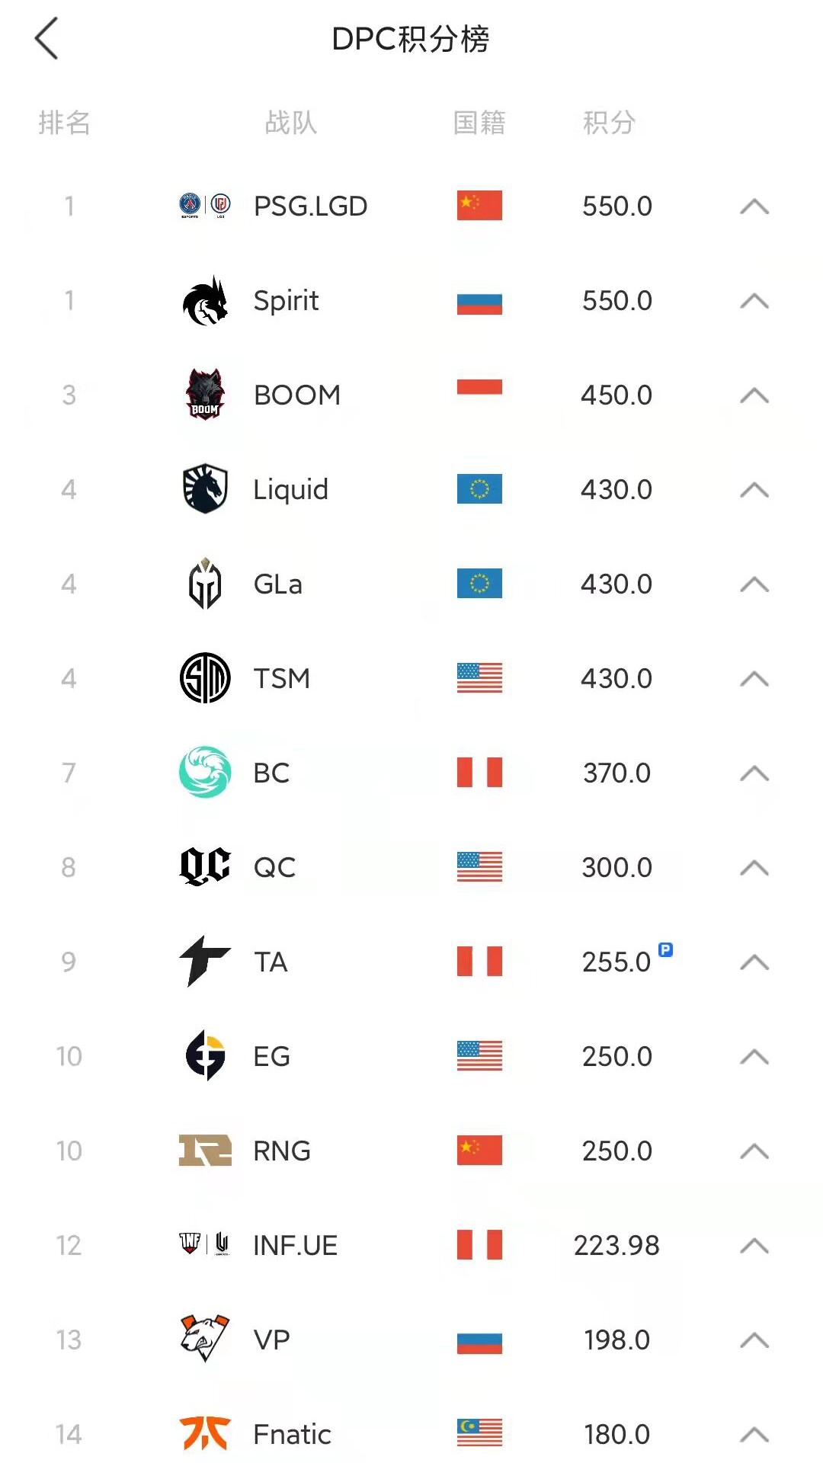
Task: Click the TA team name
Action: click(271, 962)
